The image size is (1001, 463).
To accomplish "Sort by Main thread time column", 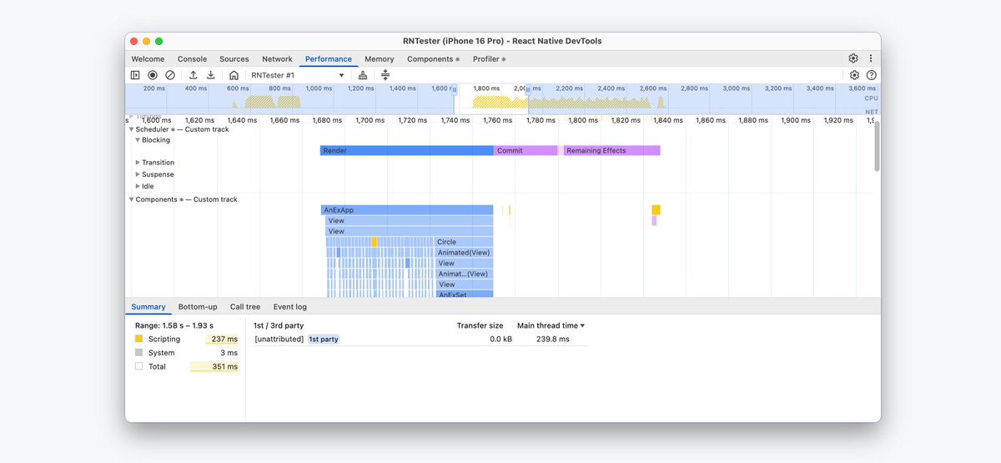I will [x=551, y=325].
